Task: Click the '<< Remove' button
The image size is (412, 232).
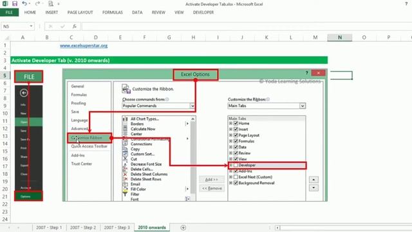Action: click(212, 188)
